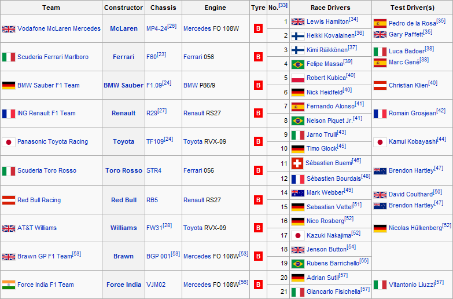Click the Polish flag beside Robert Kubica
453x299 pixels.
pos(298,78)
